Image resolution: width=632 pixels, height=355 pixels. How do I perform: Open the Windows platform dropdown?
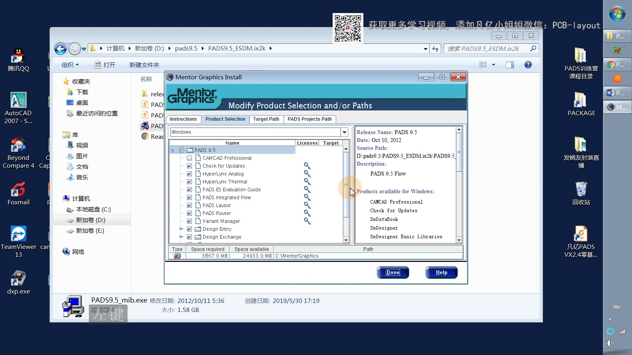coord(344,132)
